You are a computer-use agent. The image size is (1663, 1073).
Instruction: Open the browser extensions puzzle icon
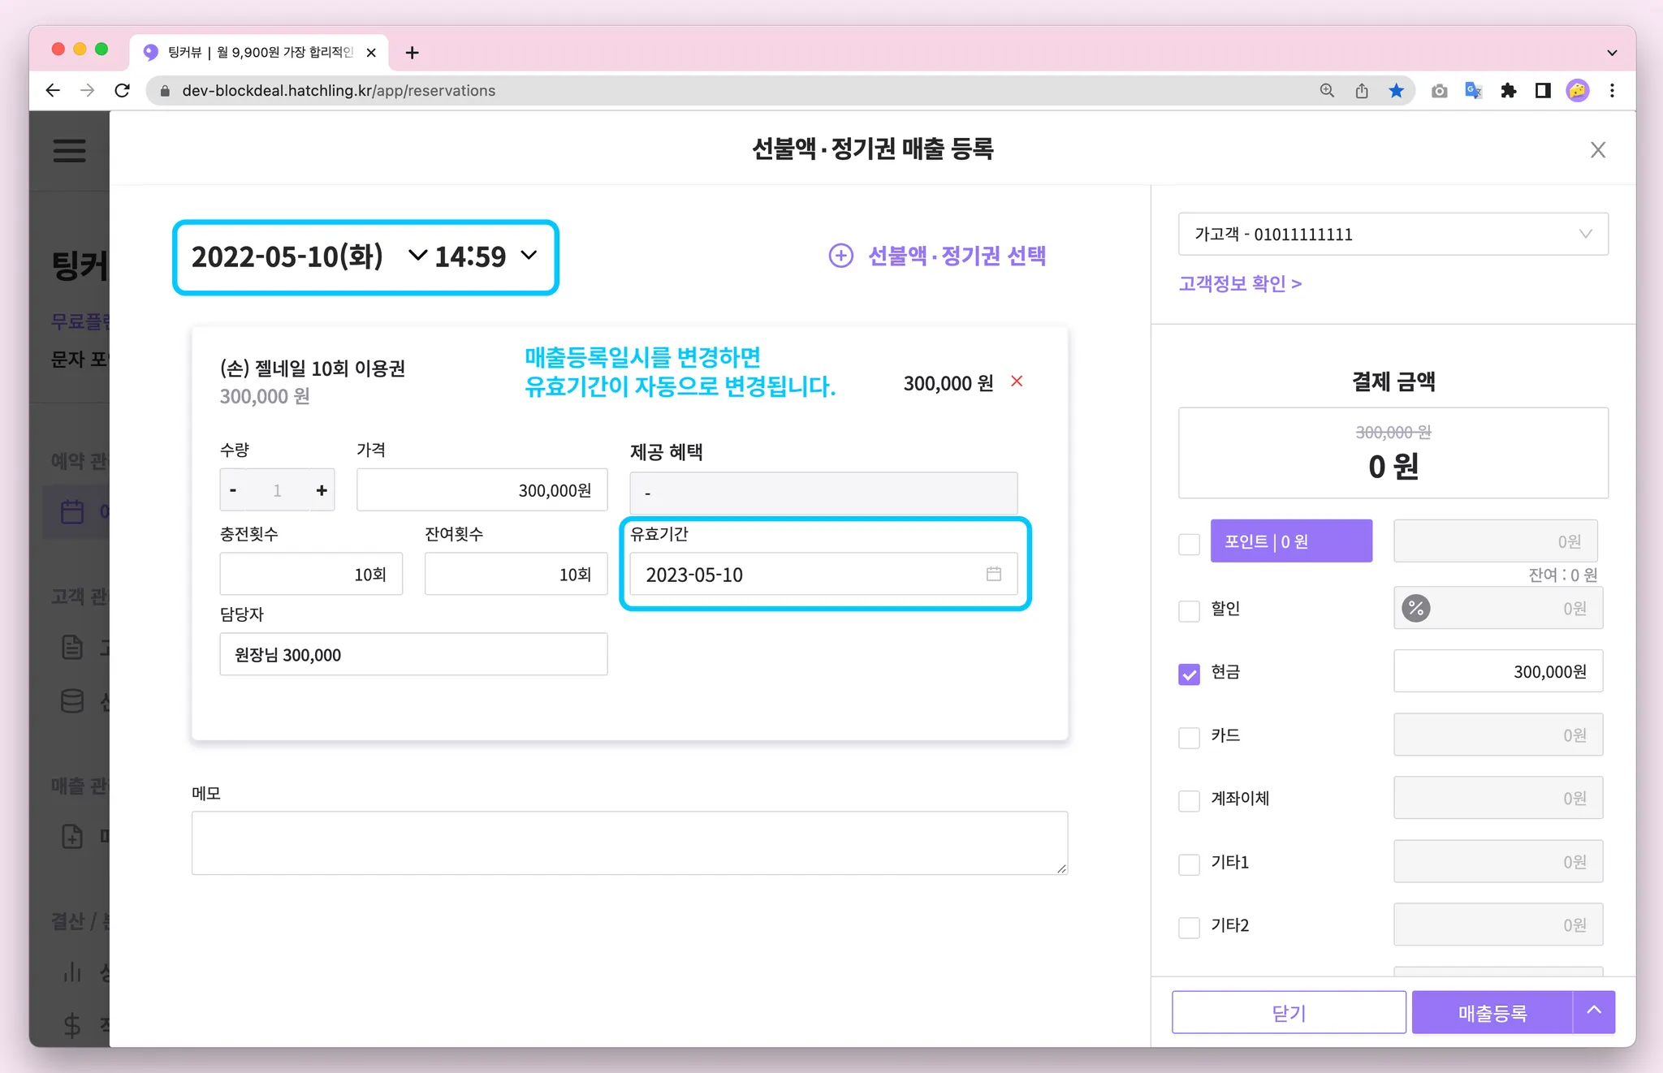(1508, 91)
